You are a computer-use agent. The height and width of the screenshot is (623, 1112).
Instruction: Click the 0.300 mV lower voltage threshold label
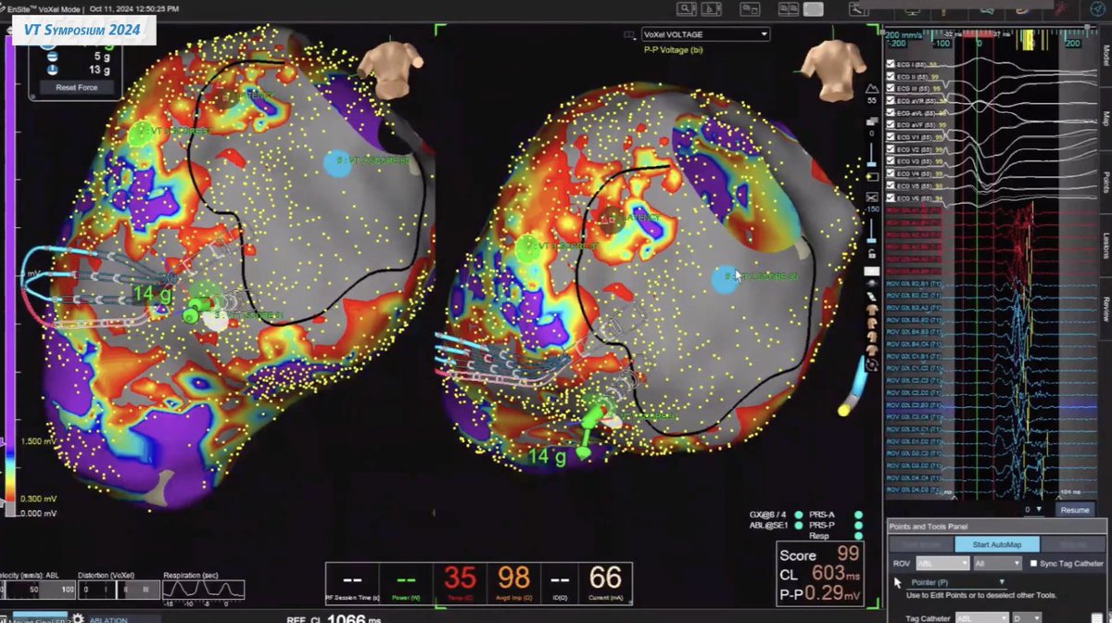tap(38, 501)
